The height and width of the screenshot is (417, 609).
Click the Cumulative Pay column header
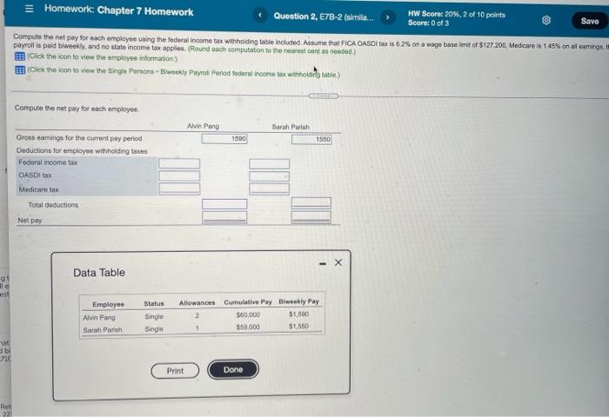[248, 301]
